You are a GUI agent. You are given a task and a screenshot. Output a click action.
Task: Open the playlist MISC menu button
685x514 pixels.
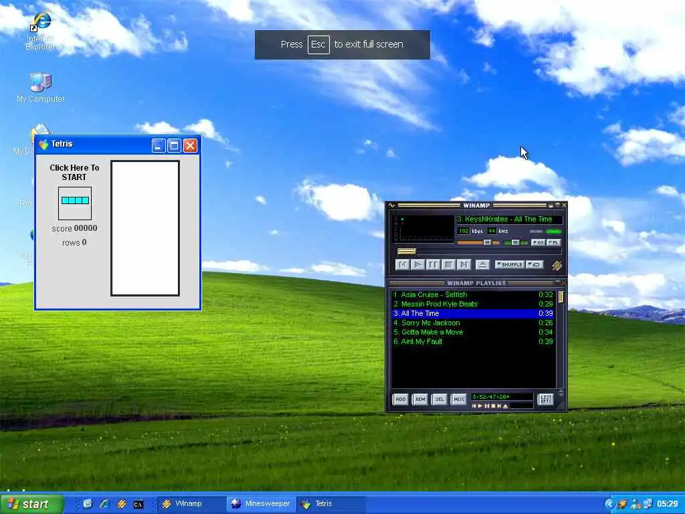pyautogui.click(x=459, y=399)
